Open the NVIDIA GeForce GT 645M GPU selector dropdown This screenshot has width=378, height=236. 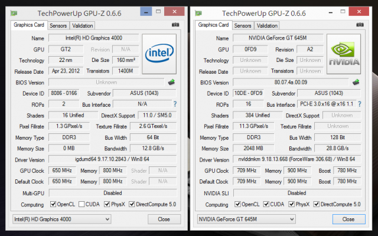(246, 219)
